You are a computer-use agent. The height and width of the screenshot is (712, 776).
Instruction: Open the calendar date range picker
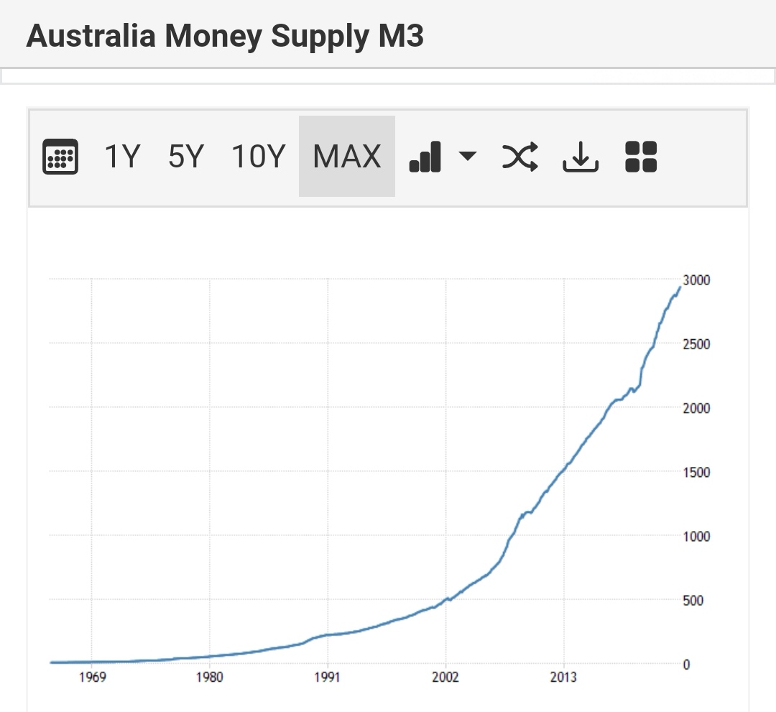click(x=60, y=157)
